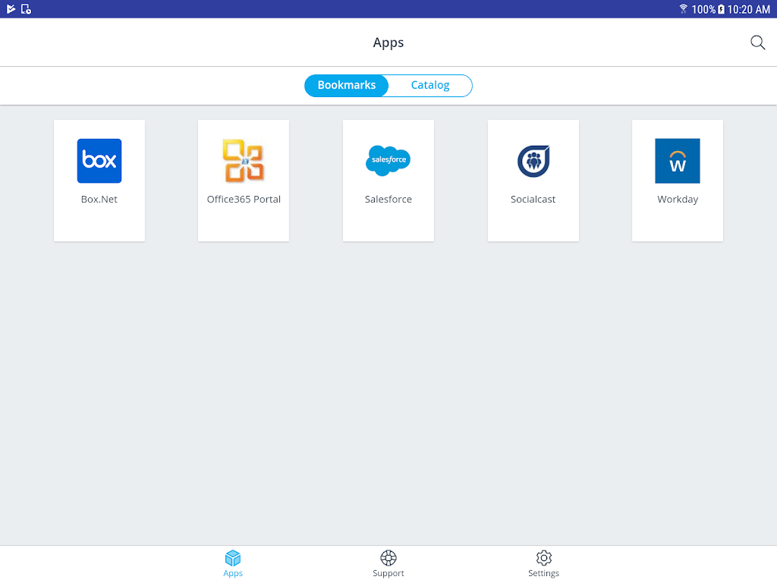The image size is (777, 583).
Task: Tap the battery status indicator
Action: click(x=721, y=9)
